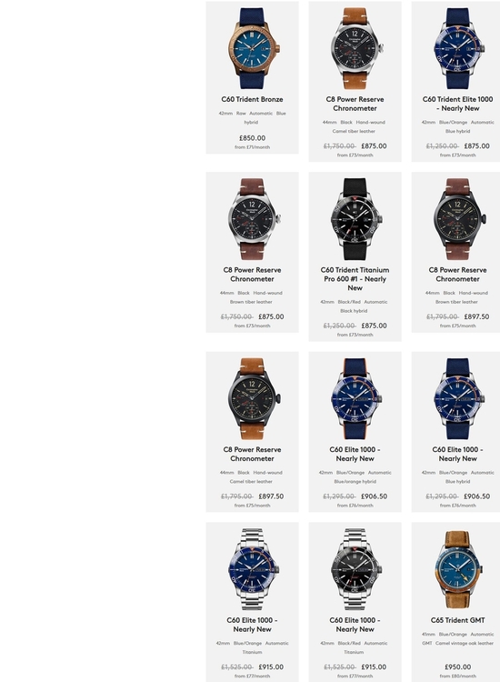Click the C60 Trident Bronze title link
500x682 pixels.
[252, 99]
